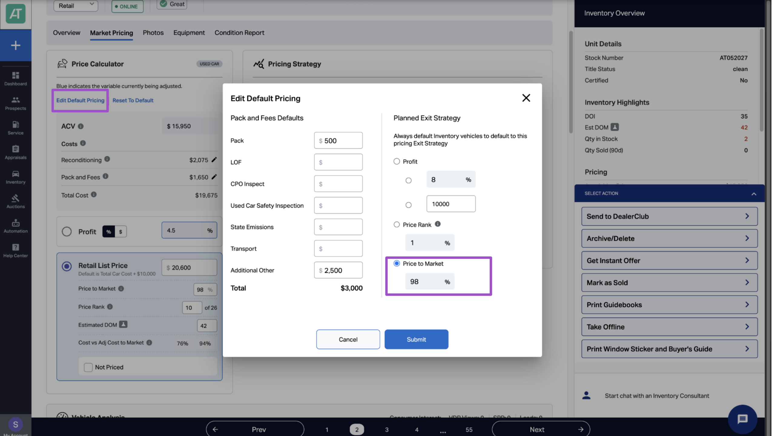775x436 pixels.
Task: Click the Price to Market info icon in calculator
Action: [x=121, y=289]
